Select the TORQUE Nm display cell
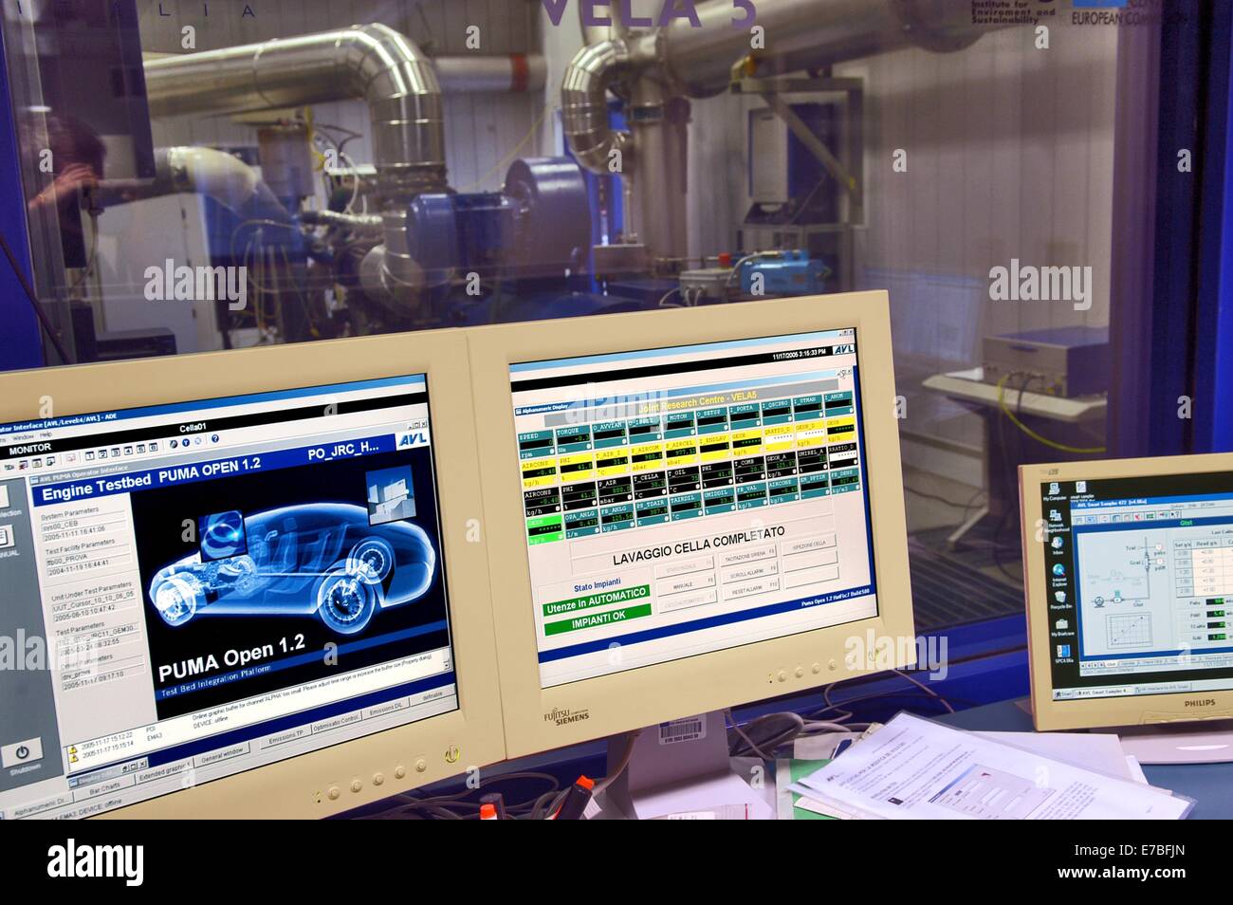Image resolution: width=1233 pixels, height=905 pixels. pyautogui.click(x=574, y=438)
